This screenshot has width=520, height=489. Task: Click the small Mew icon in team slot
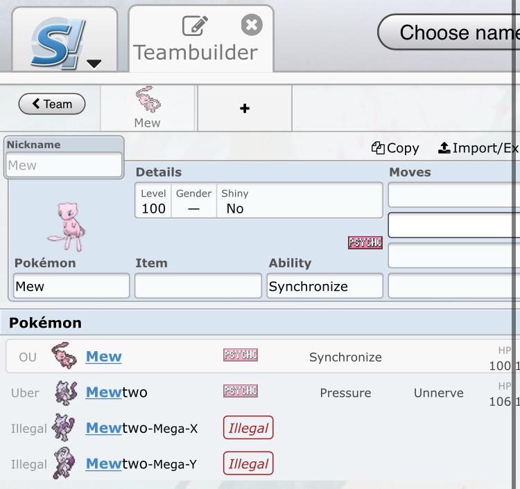click(148, 99)
